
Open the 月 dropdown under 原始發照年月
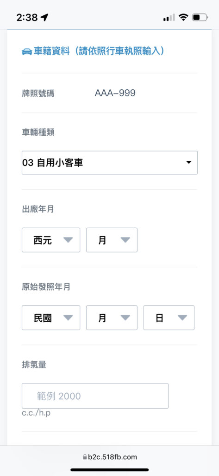pyautogui.click(x=112, y=318)
